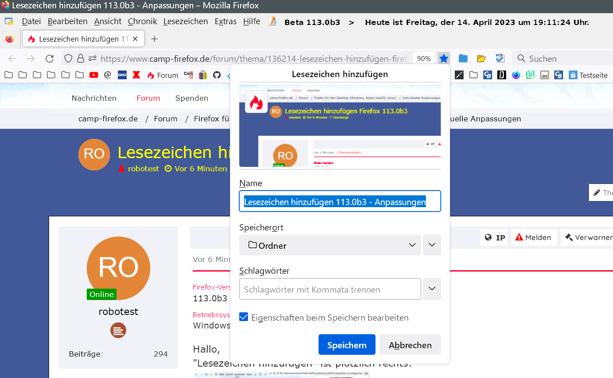
Task: Close the 'Lesezeichen hinzufügen' tab
Action: click(x=135, y=39)
